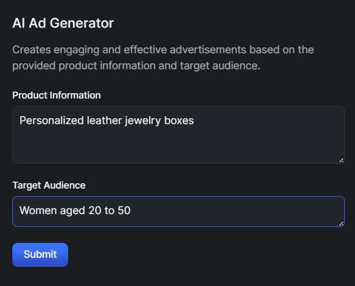Place cursor on the word 'leather'

(104, 120)
